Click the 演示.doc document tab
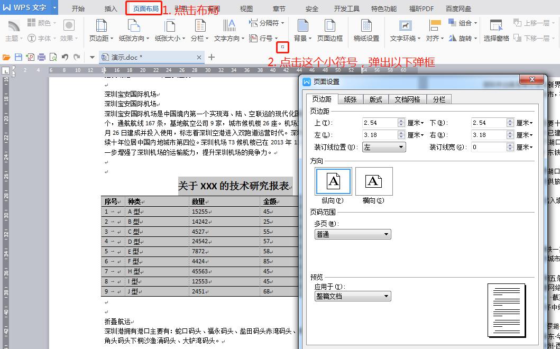 coord(151,57)
